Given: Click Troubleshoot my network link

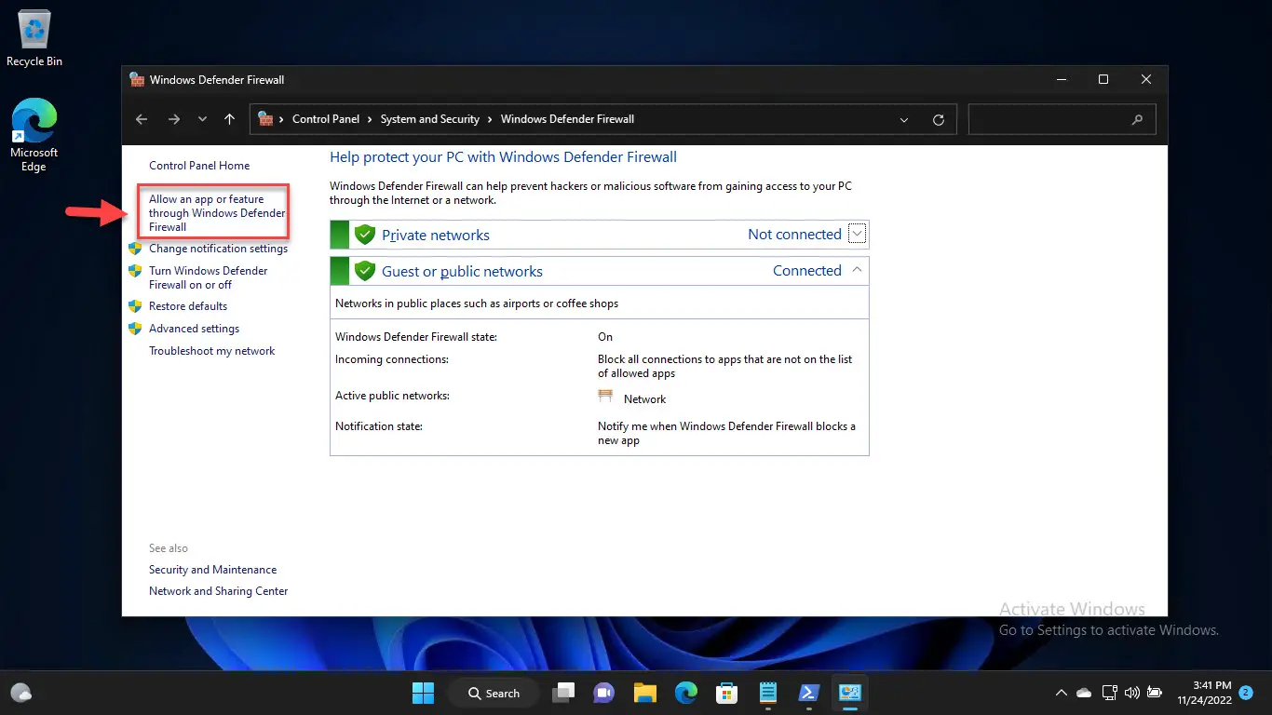Looking at the screenshot, I should [x=212, y=351].
